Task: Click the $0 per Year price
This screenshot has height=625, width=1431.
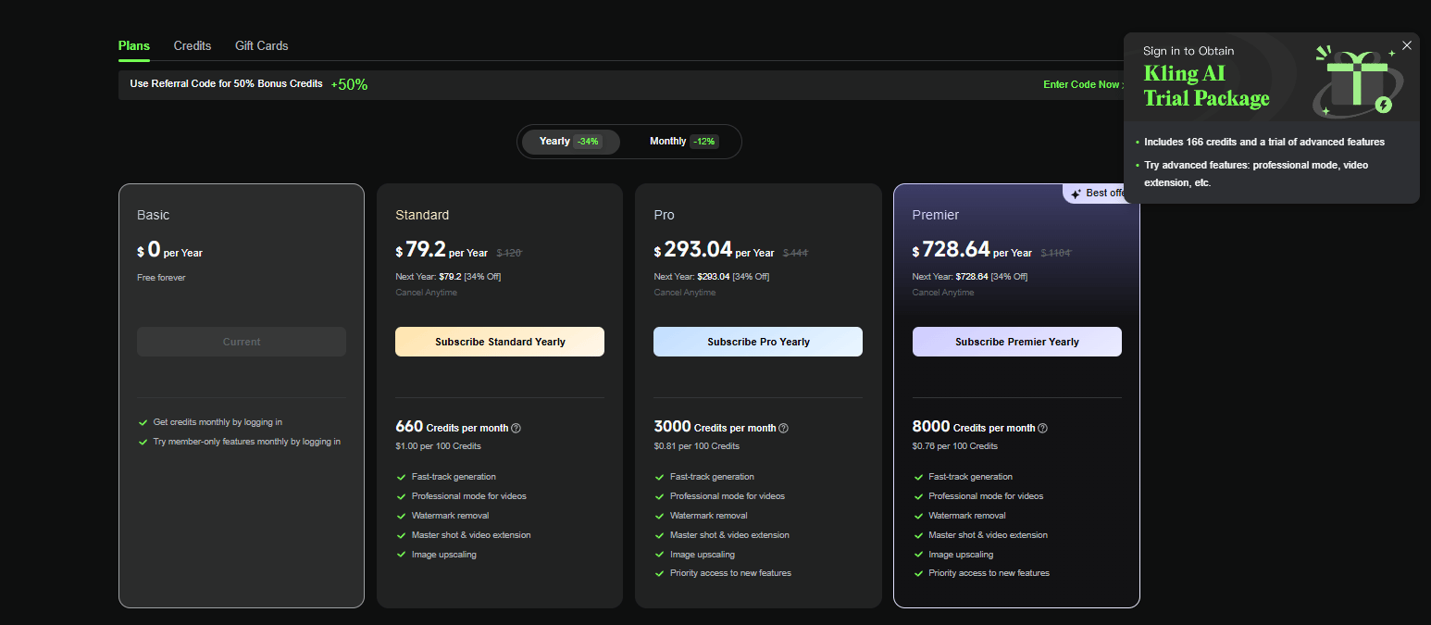Action: click(x=169, y=250)
